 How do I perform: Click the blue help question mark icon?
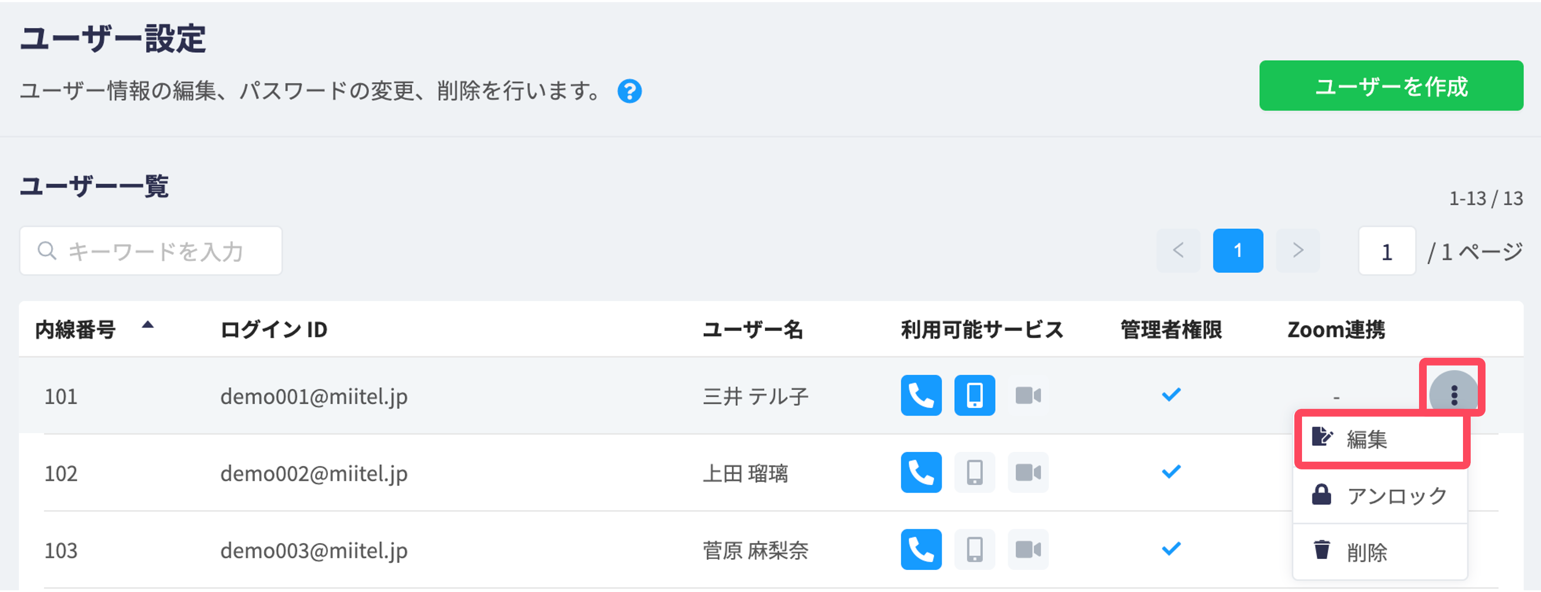tap(630, 91)
